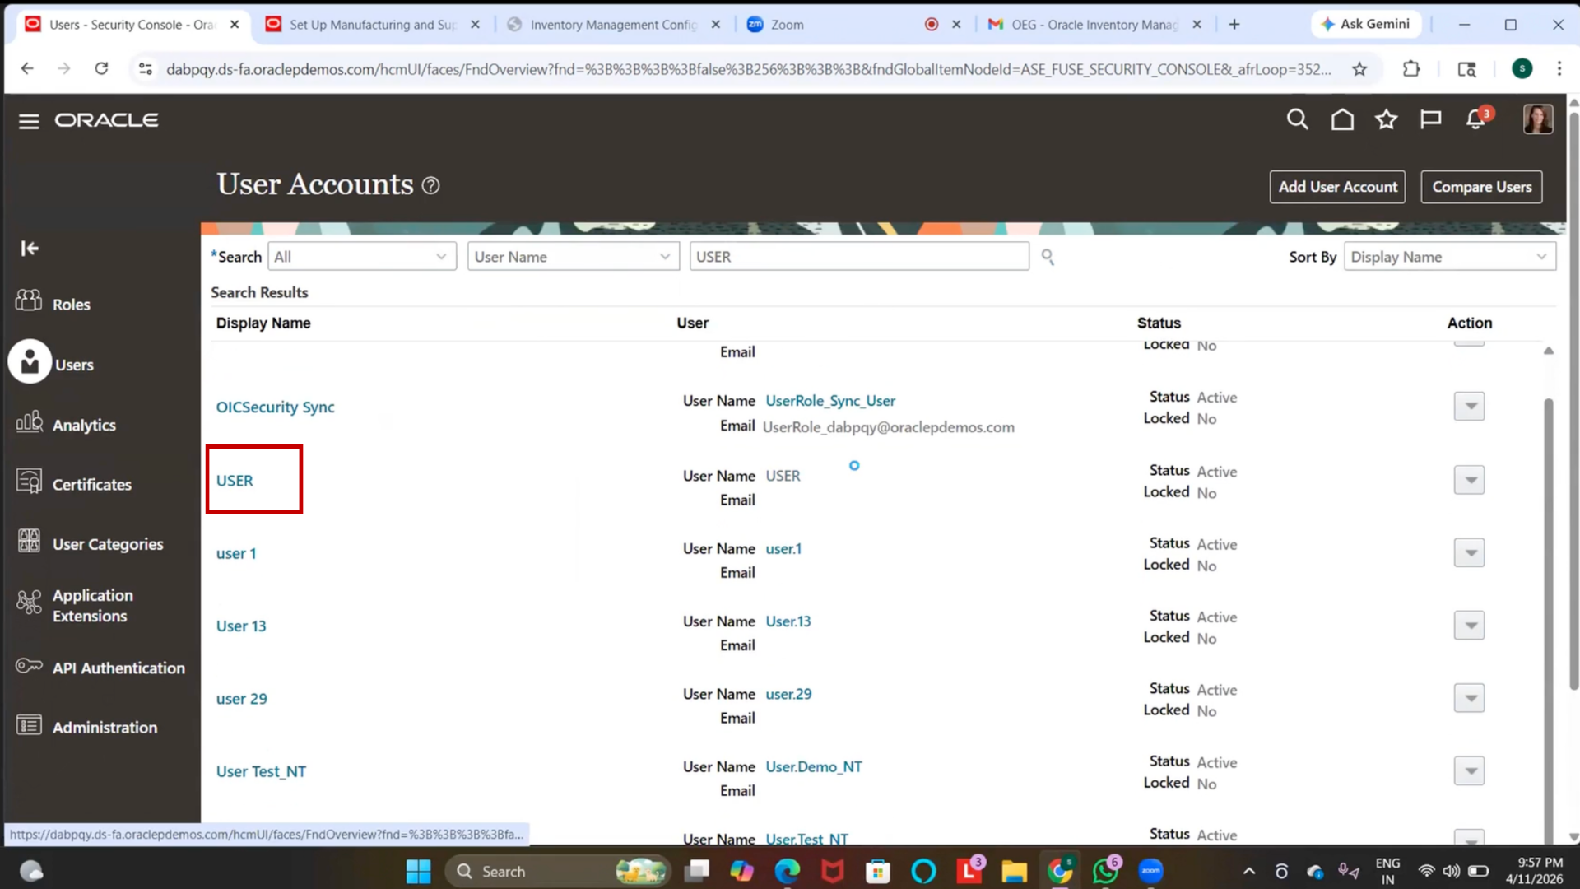Click in the search text field containing USER
This screenshot has height=889, width=1580.
tap(859, 257)
